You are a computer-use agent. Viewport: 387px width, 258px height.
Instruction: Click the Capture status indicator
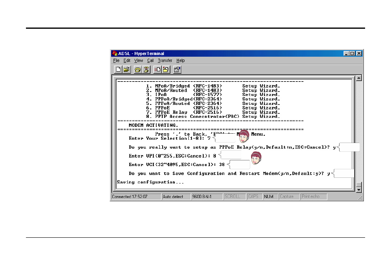[x=289, y=197]
